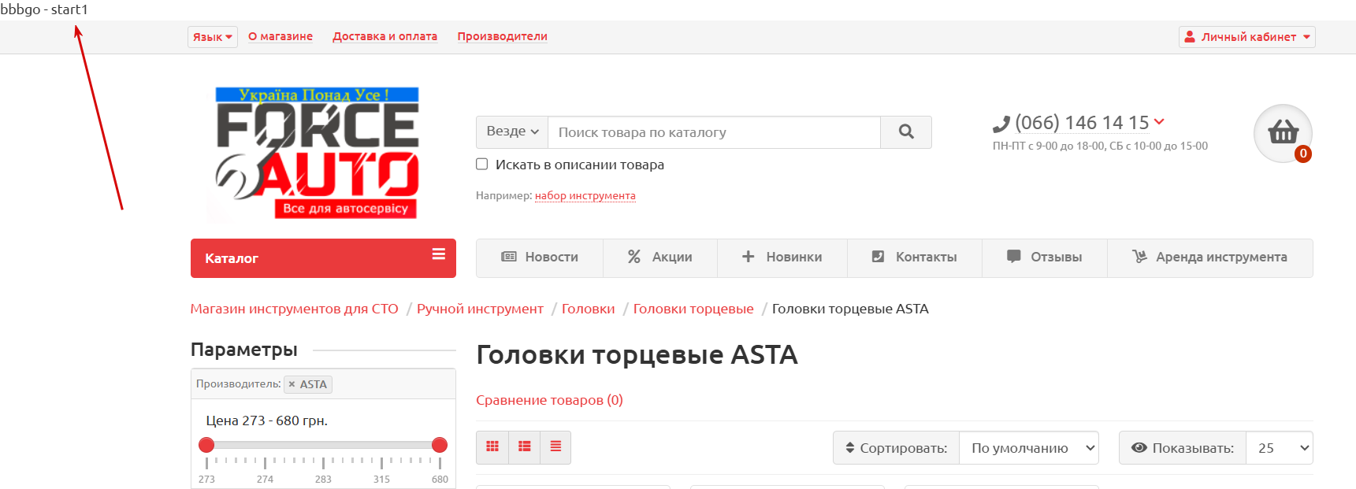Remove the ASTA manufacturer filter tag
Screen dimensions: 1356x489
(292, 384)
